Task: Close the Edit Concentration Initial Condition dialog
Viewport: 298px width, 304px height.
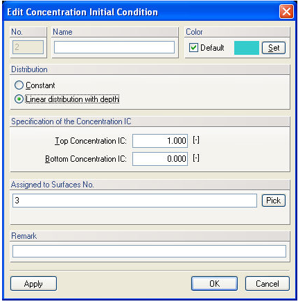Action: tap(286, 11)
